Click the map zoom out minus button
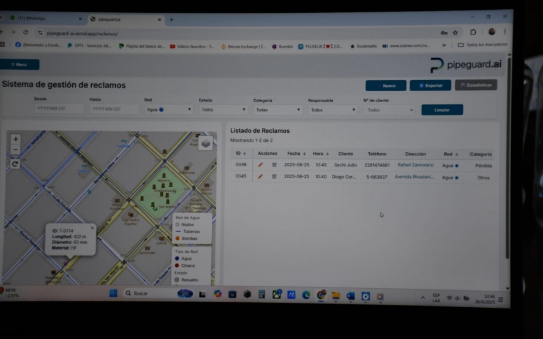The height and width of the screenshot is (339, 543). click(16, 149)
